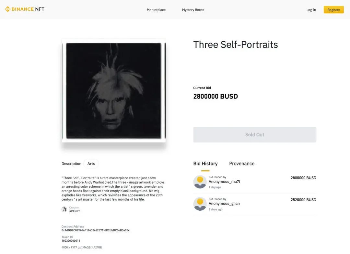Select the Bid History tab

coord(205,164)
